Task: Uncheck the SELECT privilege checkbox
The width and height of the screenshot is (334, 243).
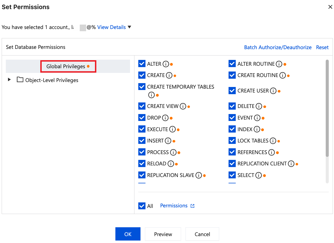Action: coord(232,175)
